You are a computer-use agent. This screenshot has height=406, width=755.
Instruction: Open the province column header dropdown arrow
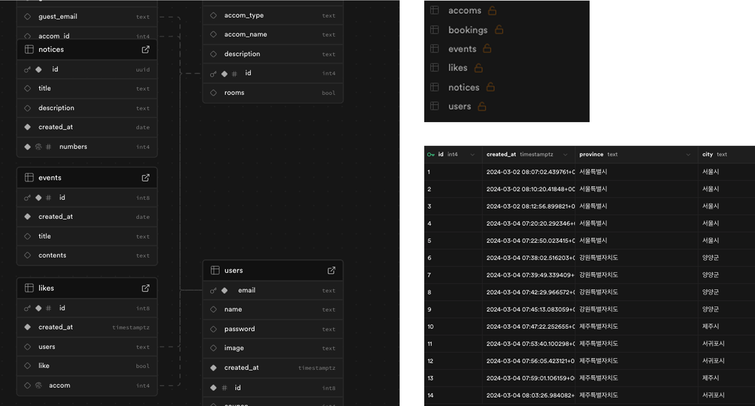(x=688, y=155)
